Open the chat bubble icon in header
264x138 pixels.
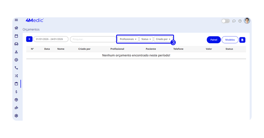tap(234, 21)
